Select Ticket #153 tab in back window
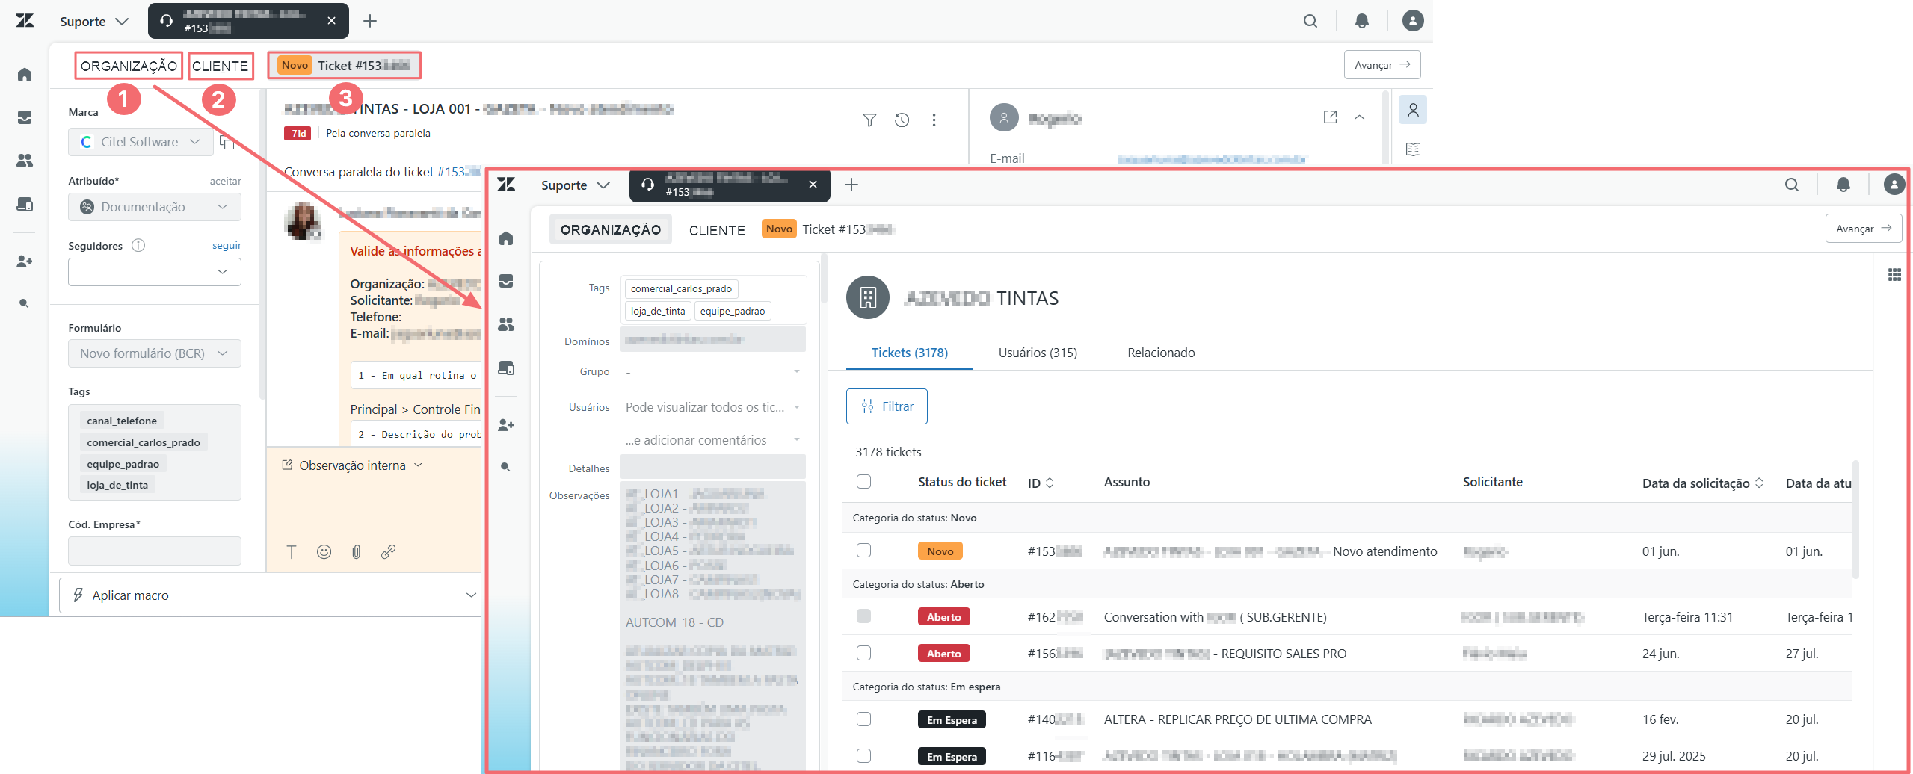This screenshot has width=1913, height=774. coord(345,65)
